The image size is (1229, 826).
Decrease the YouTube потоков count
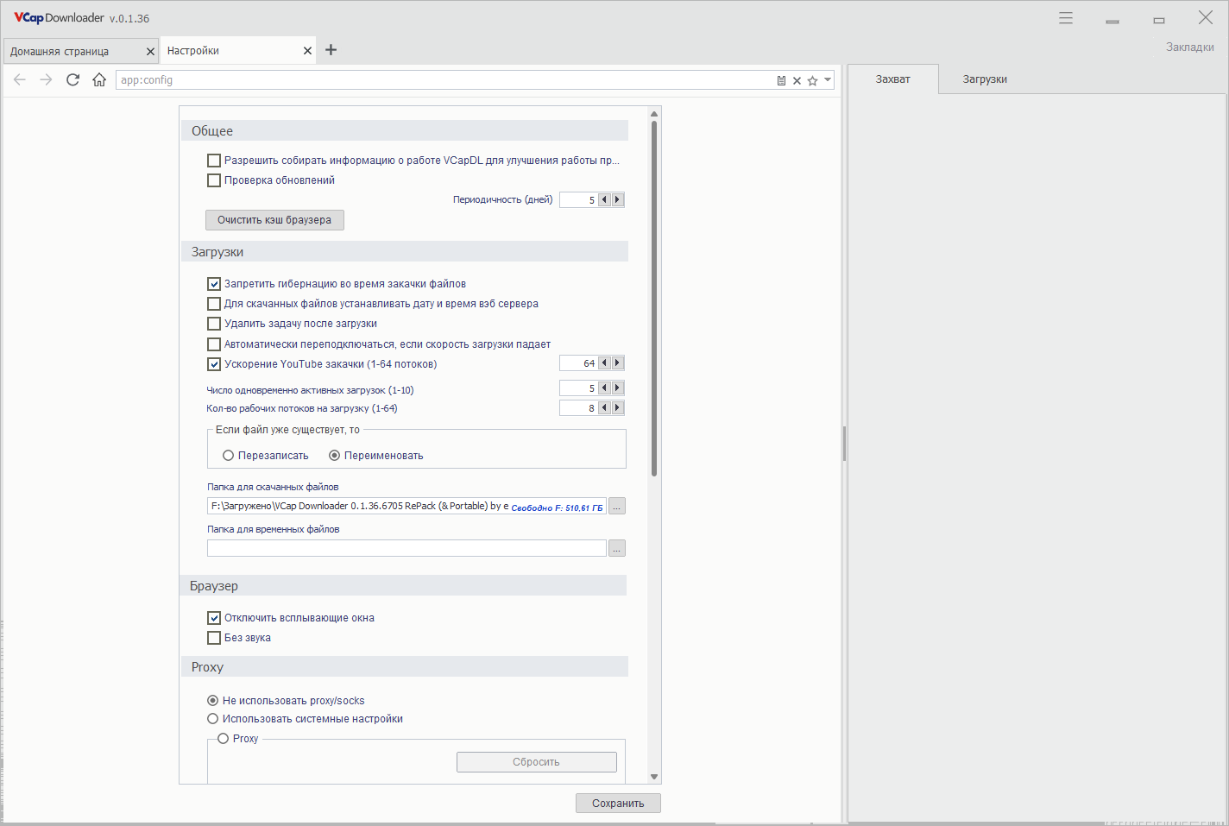click(x=604, y=363)
